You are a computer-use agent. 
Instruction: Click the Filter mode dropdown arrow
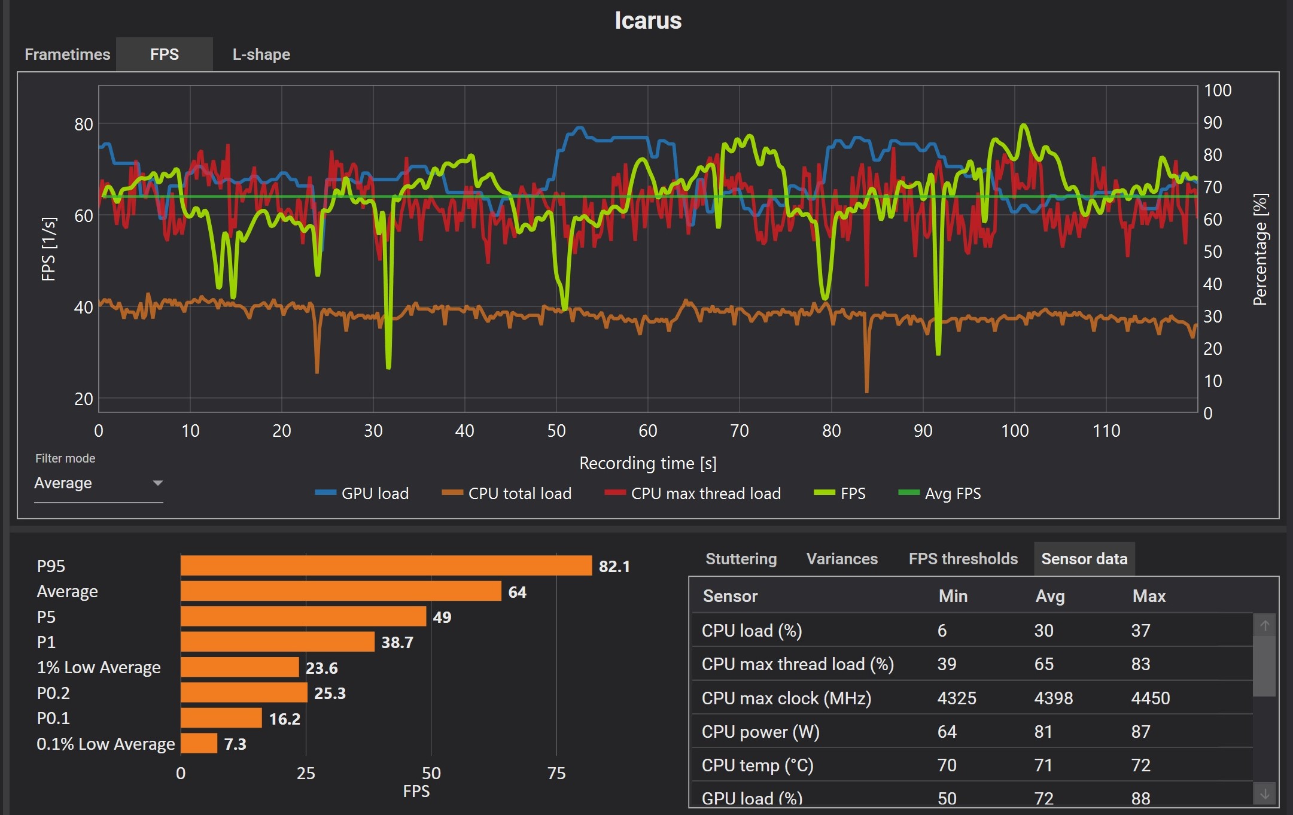158,483
